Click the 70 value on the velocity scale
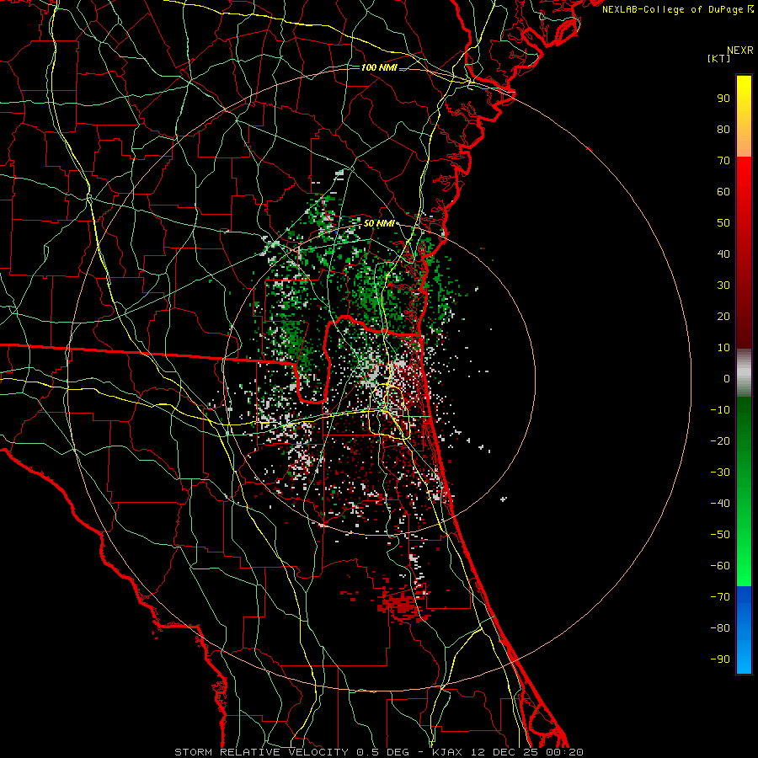The image size is (758, 758). (723, 161)
